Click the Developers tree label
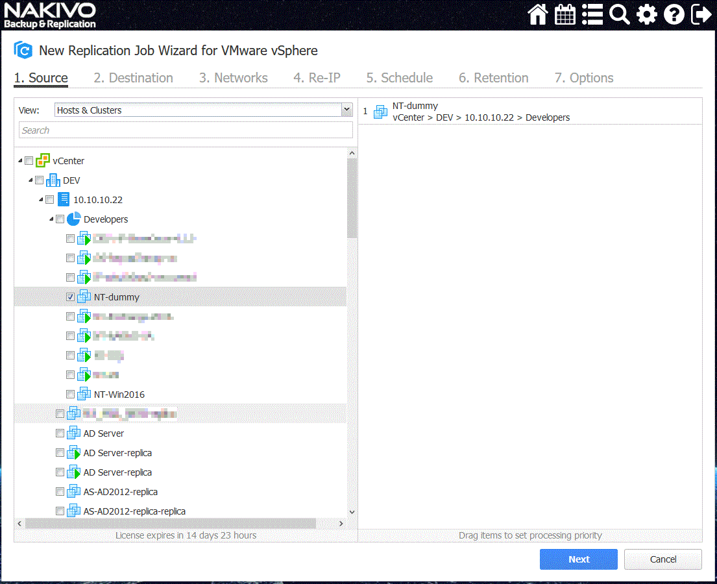Screen dimensions: 717x584 106,219
